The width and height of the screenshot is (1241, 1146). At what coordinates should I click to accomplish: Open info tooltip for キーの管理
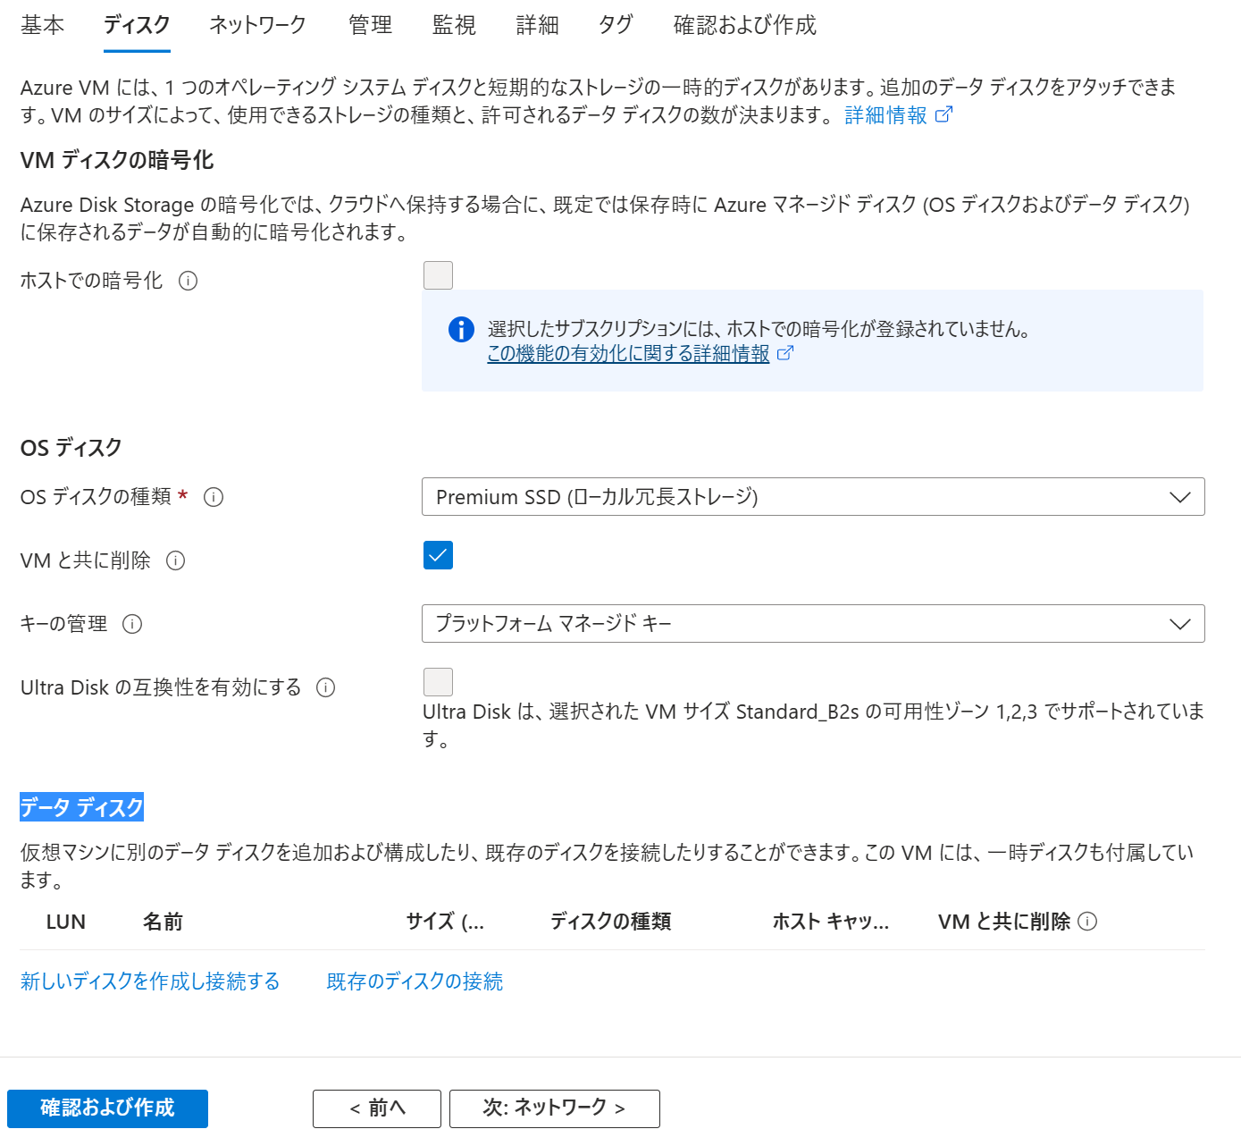(132, 624)
